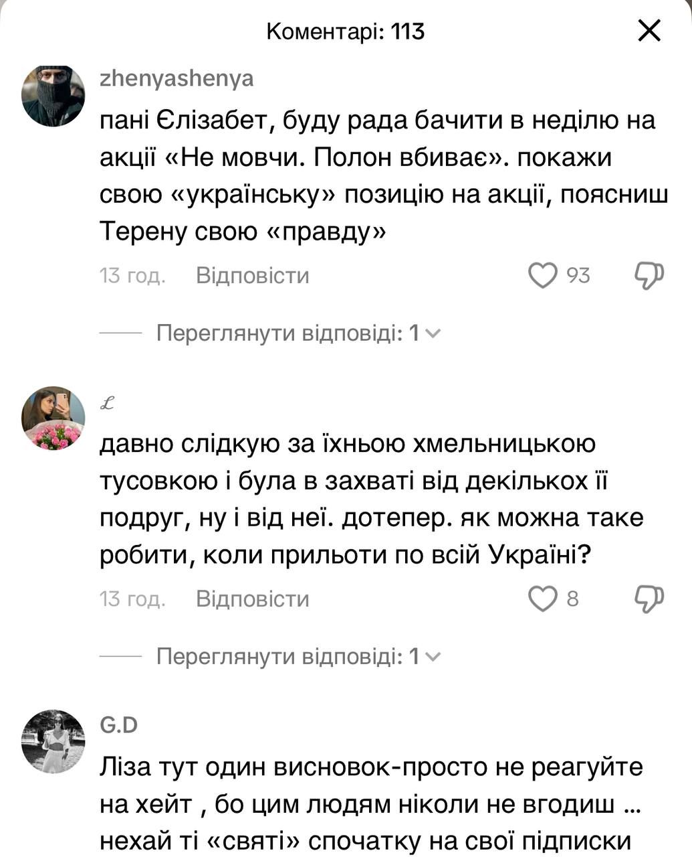The height and width of the screenshot is (857, 692).
Task: Expand replies under second comment
Action: (298, 656)
